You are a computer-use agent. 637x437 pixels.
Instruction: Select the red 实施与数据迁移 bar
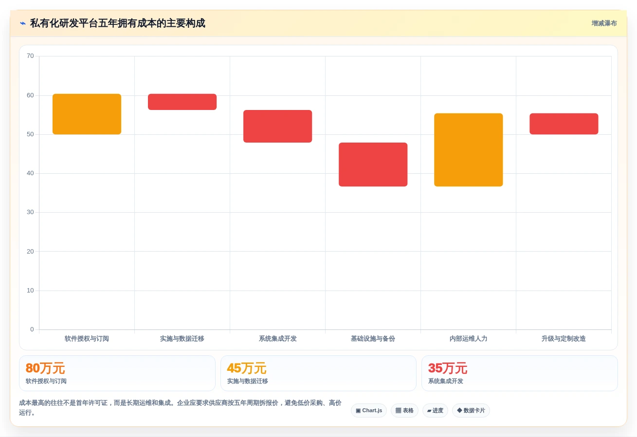pos(182,102)
